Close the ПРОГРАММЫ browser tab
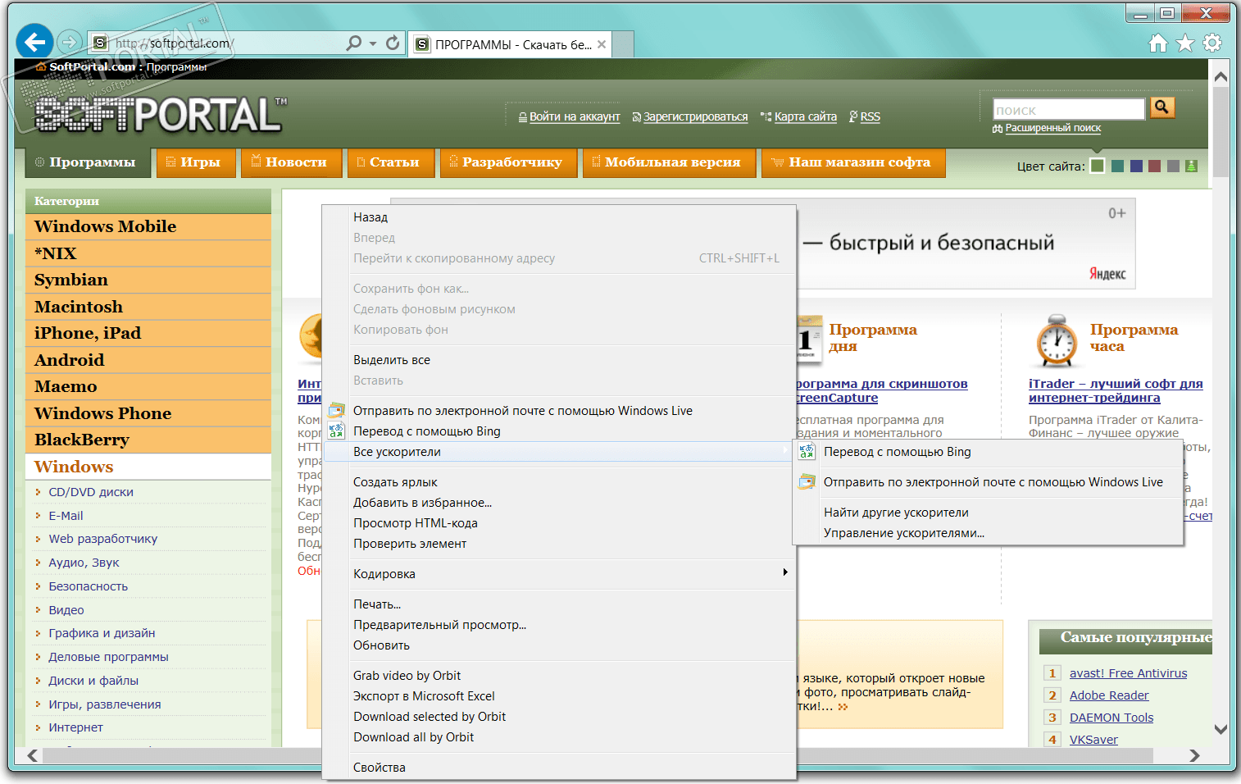Screen dimensions: 1241x784 click(602, 44)
